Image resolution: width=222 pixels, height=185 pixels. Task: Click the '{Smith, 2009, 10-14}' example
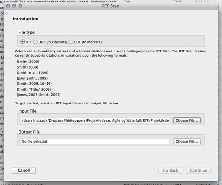(x=34, y=84)
